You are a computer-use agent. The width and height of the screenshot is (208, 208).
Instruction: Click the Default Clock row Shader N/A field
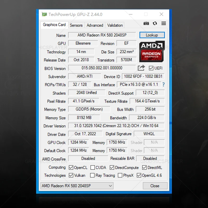(154, 151)
